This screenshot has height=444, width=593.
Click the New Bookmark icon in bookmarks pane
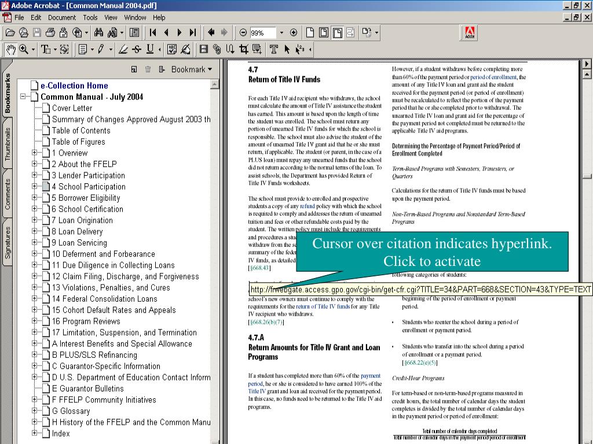134,69
